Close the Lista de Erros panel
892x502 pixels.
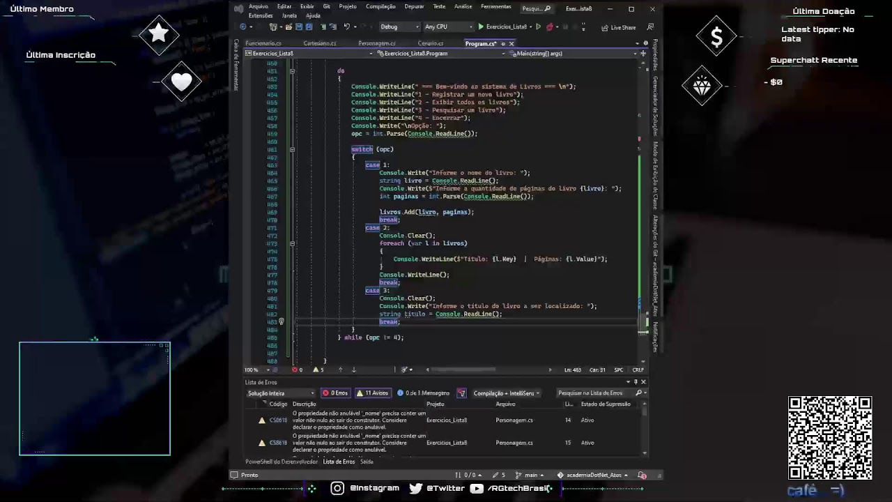[643, 382]
